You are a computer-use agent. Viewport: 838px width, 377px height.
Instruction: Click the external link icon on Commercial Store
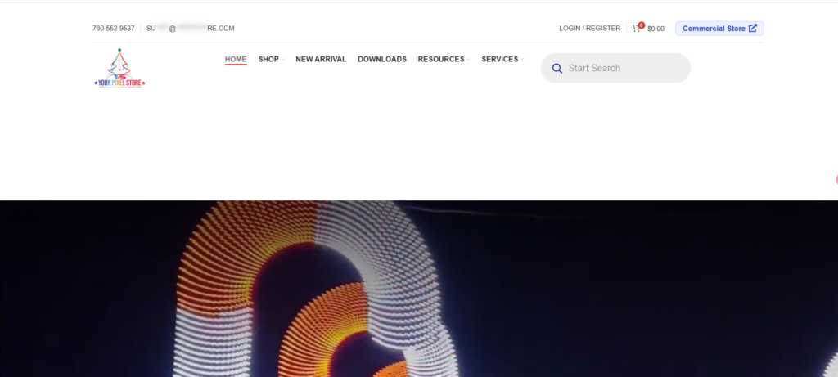[x=753, y=29]
